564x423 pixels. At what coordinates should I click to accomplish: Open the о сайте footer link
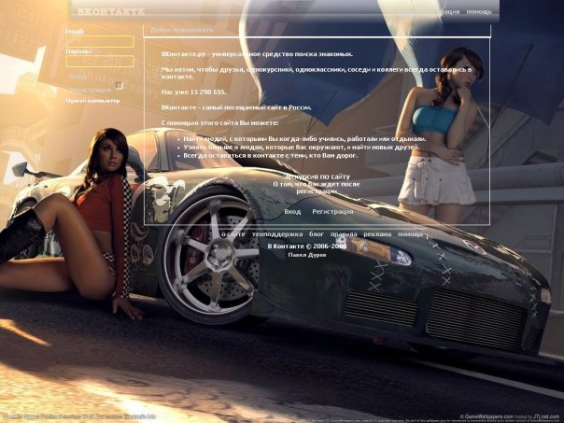point(233,234)
